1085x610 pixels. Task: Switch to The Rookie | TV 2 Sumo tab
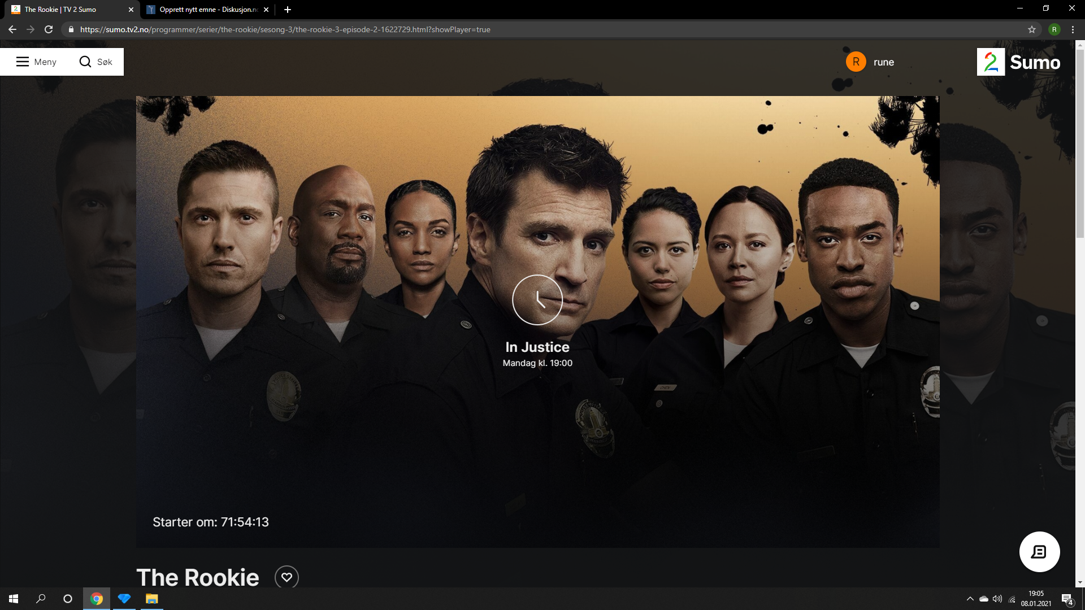[x=72, y=10]
